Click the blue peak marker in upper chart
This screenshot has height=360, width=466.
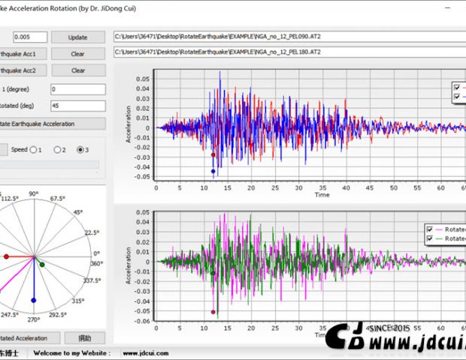(x=213, y=172)
